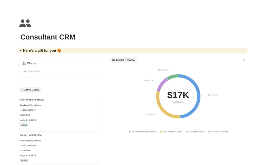
Task: Open the Clients database link
Action: point(31,63)
